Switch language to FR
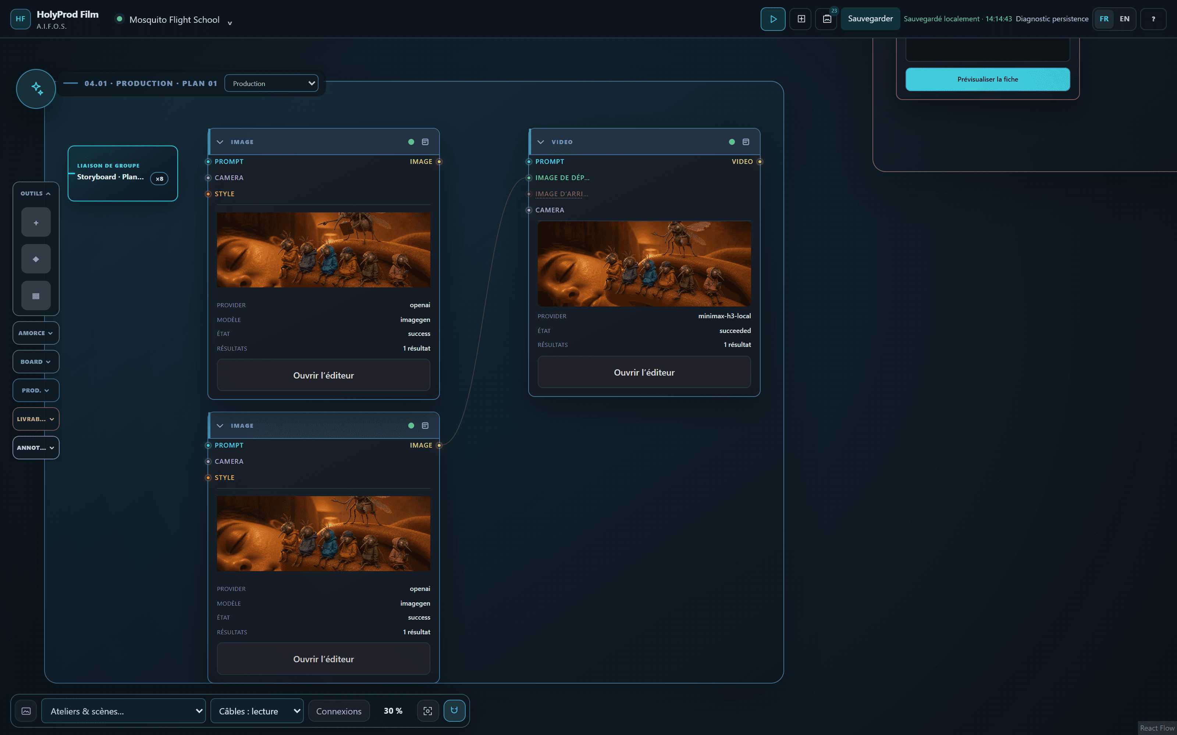The height and width of the screenshot is (735, 1177). pos(1104,19)
